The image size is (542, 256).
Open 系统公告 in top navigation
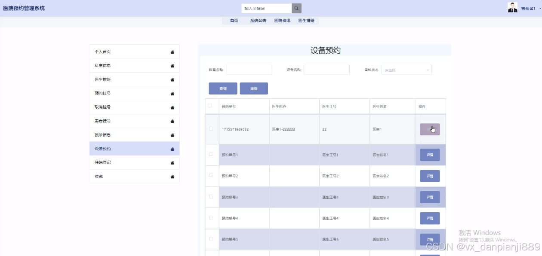[258, 21]
